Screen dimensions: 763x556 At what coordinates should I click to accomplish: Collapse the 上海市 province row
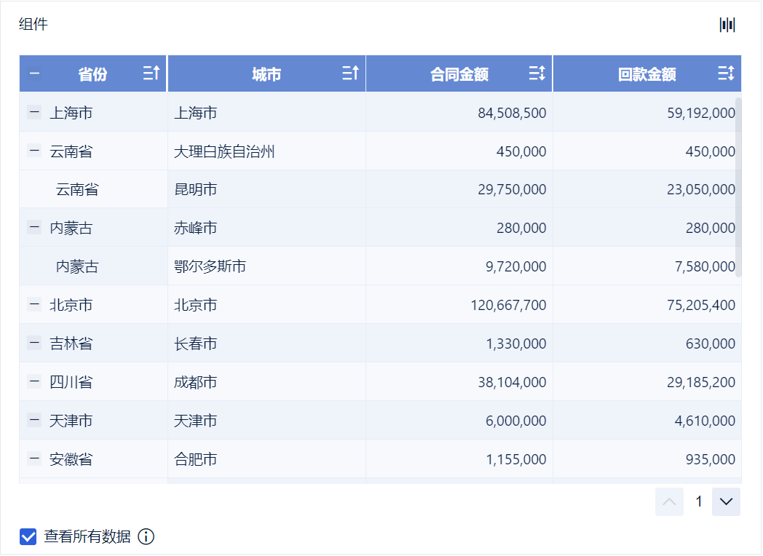(x=34, y=112)
